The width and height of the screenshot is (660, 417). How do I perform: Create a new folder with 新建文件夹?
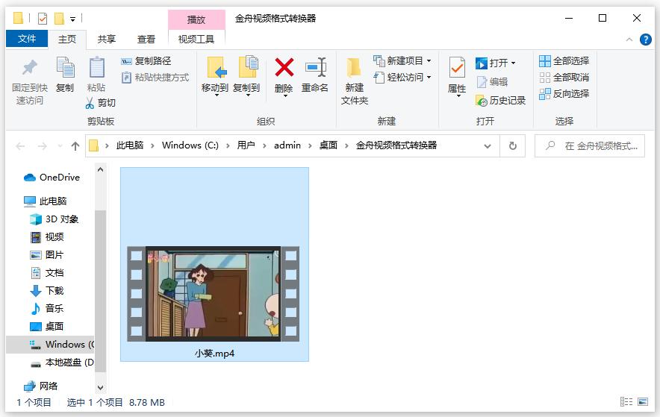pos(355,81)
